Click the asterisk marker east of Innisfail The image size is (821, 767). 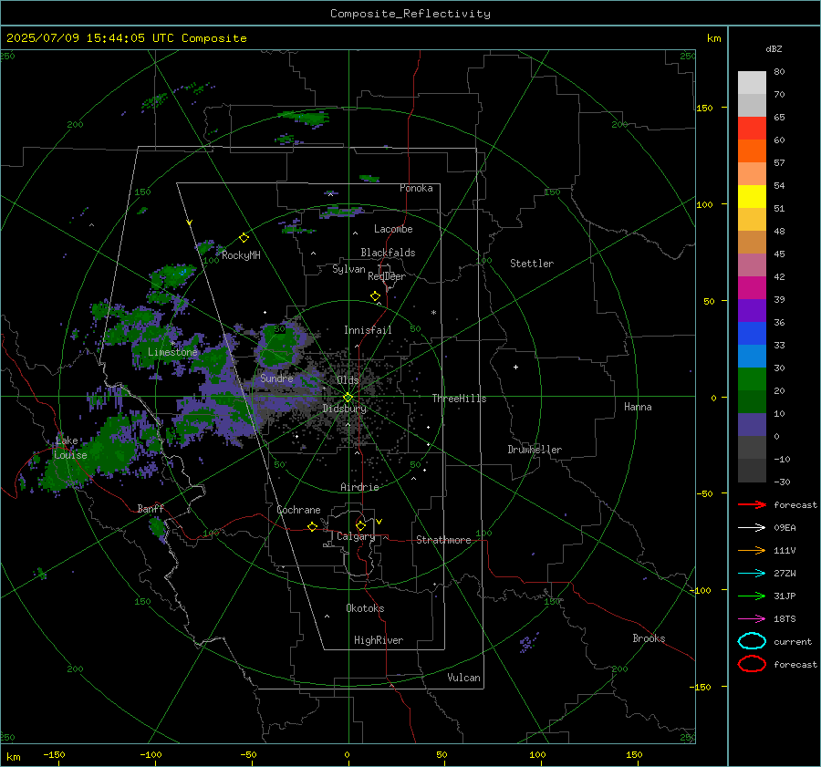pos(433,313)
